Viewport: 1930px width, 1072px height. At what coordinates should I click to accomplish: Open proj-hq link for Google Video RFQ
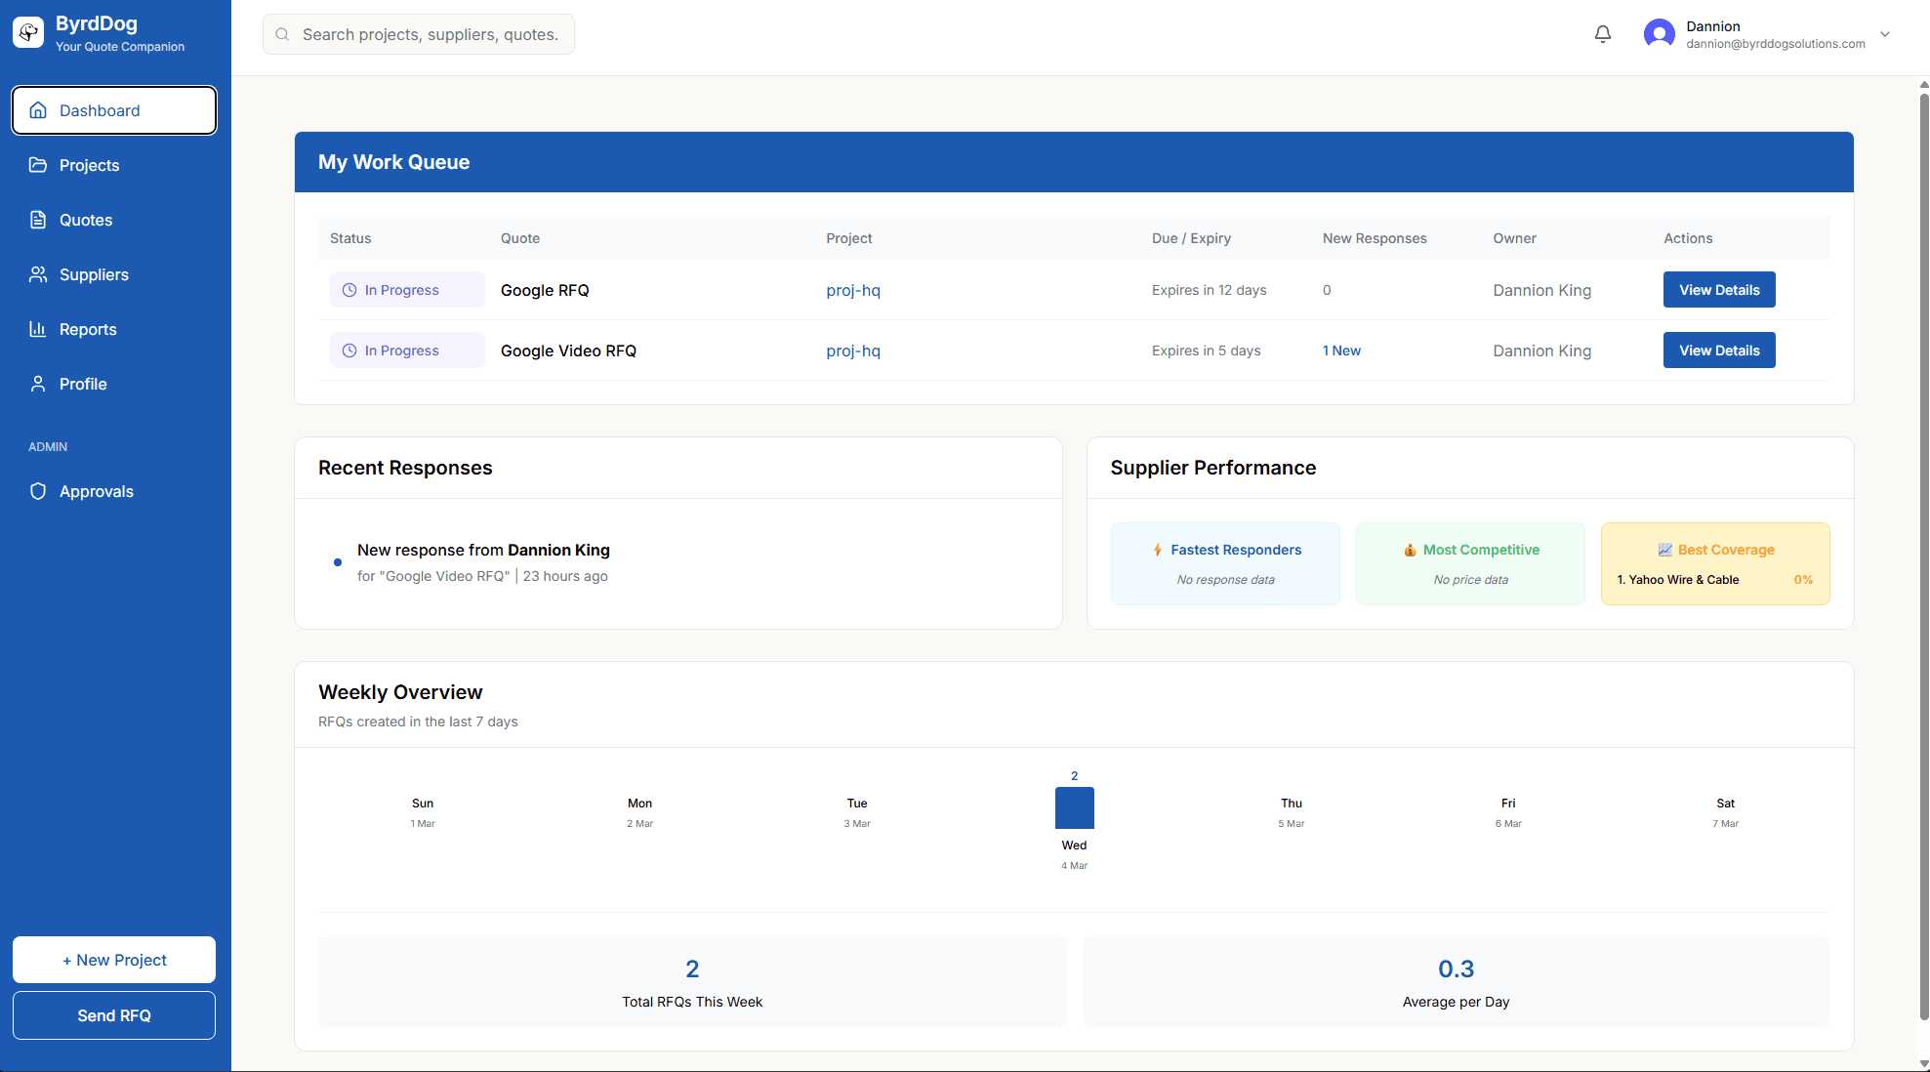[x=852, y=350]
